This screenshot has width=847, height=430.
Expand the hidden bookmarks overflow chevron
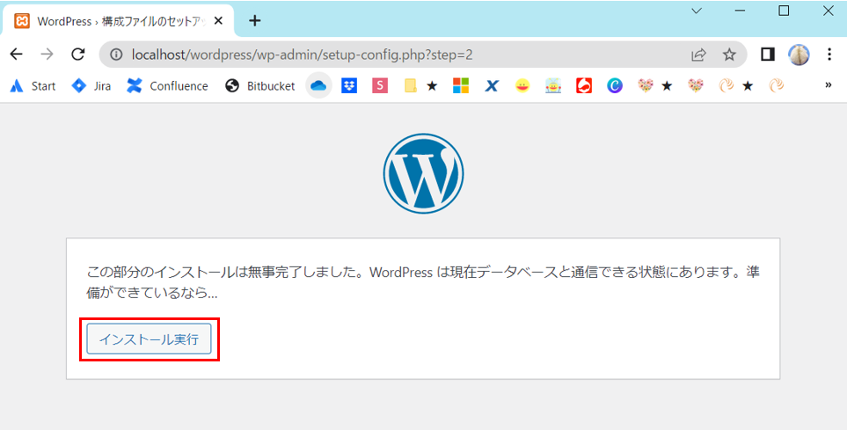828,85
